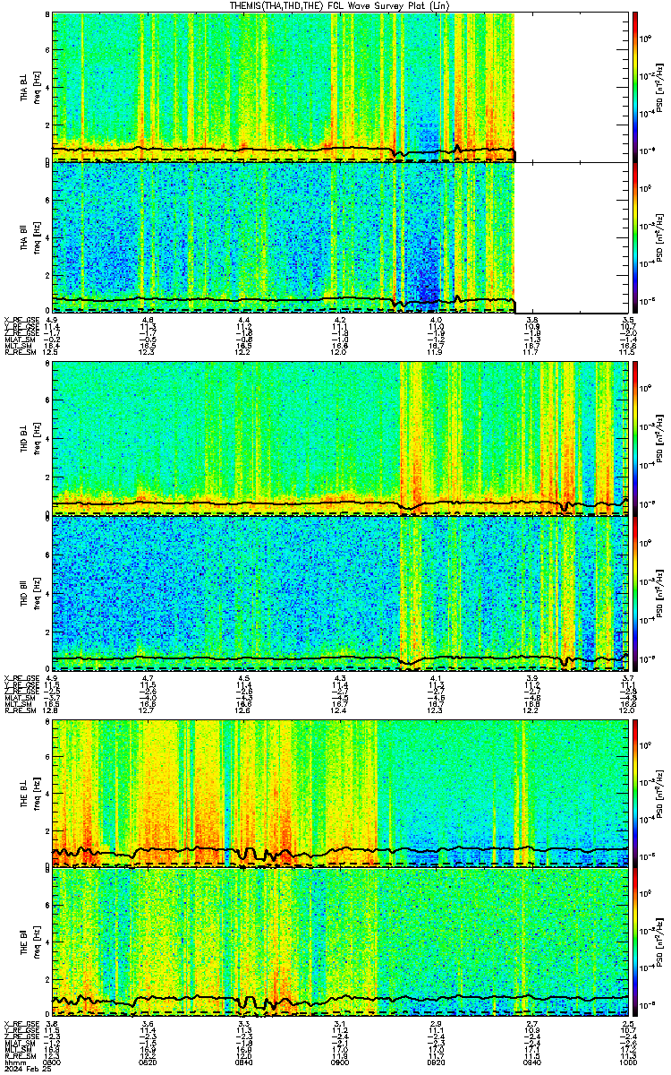Click the THA B⊥ freq [Hz] axis label
The image size is (671, 1075).
point(36,87)
